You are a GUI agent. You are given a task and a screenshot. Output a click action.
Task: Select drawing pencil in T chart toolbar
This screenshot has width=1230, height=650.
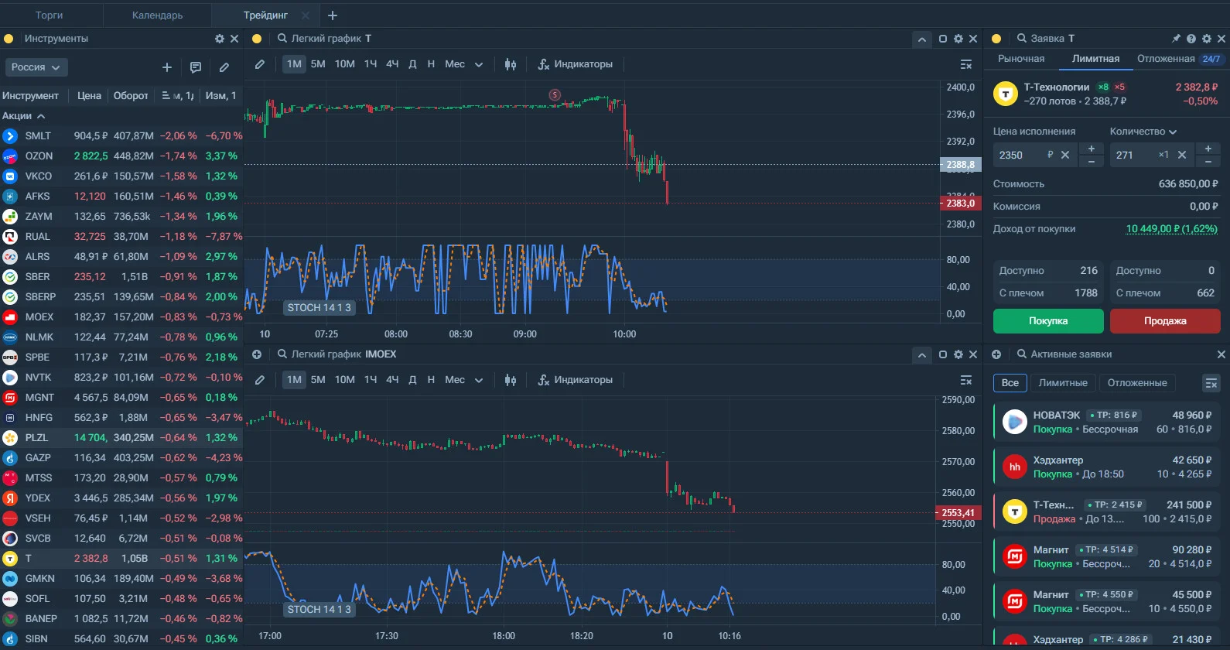click(x=260, y=64)
